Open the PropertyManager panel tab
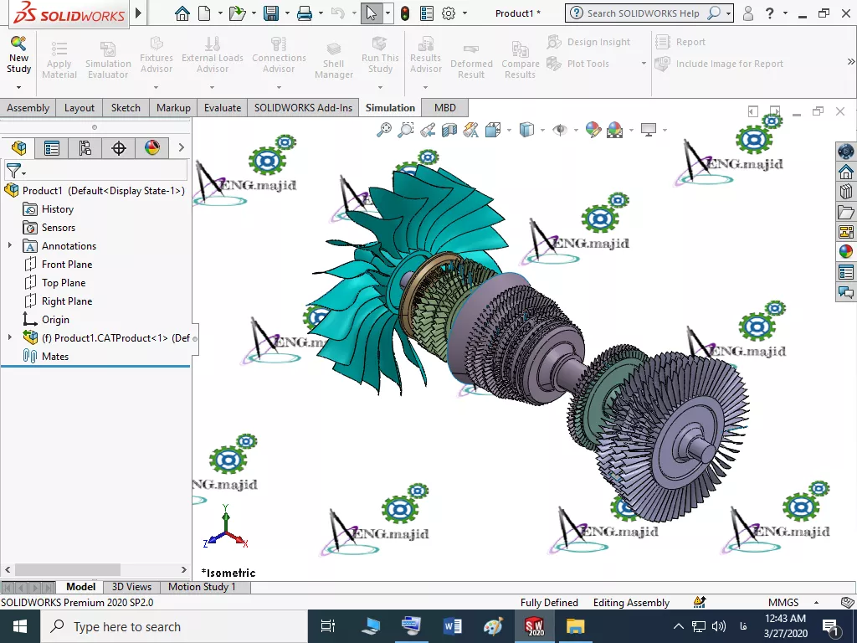 pos(52,148)
